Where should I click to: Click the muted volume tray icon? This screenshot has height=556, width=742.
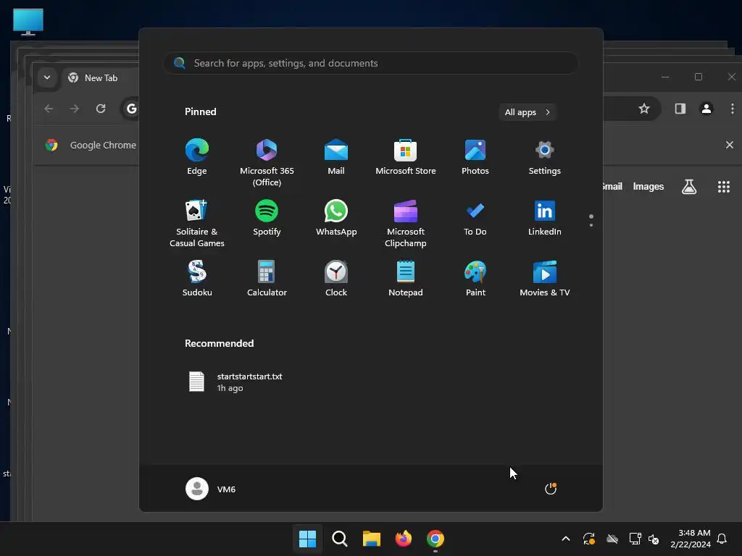(x=654, y=539)
